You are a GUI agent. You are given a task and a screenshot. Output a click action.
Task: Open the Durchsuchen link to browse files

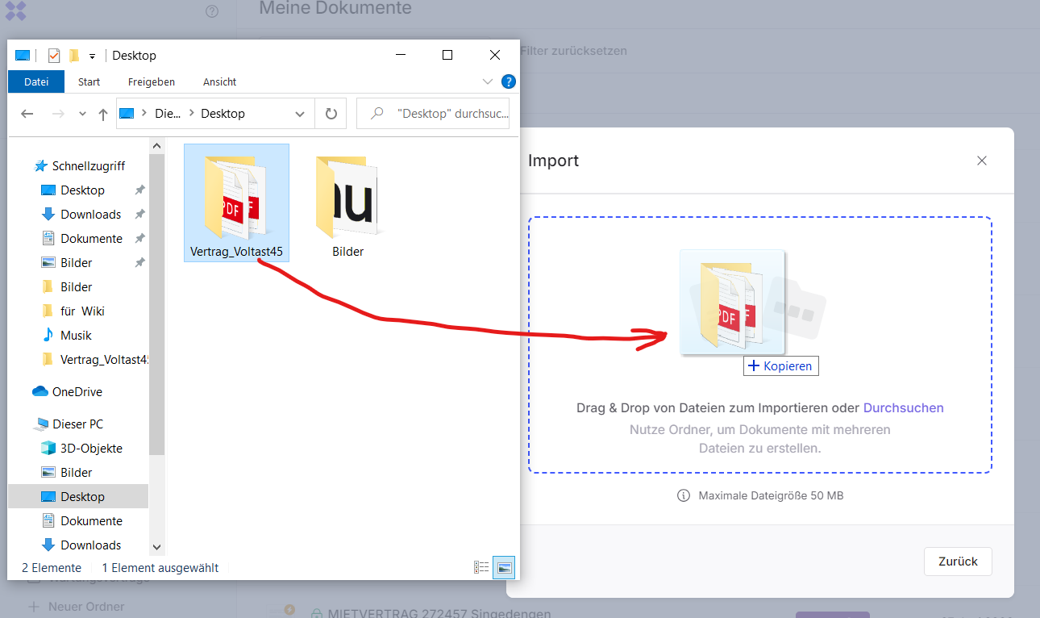point(903,407)
